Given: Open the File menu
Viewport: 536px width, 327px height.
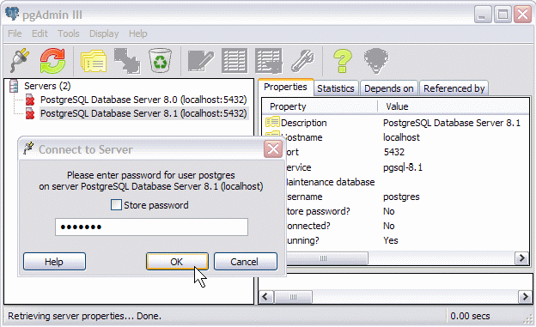Looking at the screenshot, I should tap(15, 33).
